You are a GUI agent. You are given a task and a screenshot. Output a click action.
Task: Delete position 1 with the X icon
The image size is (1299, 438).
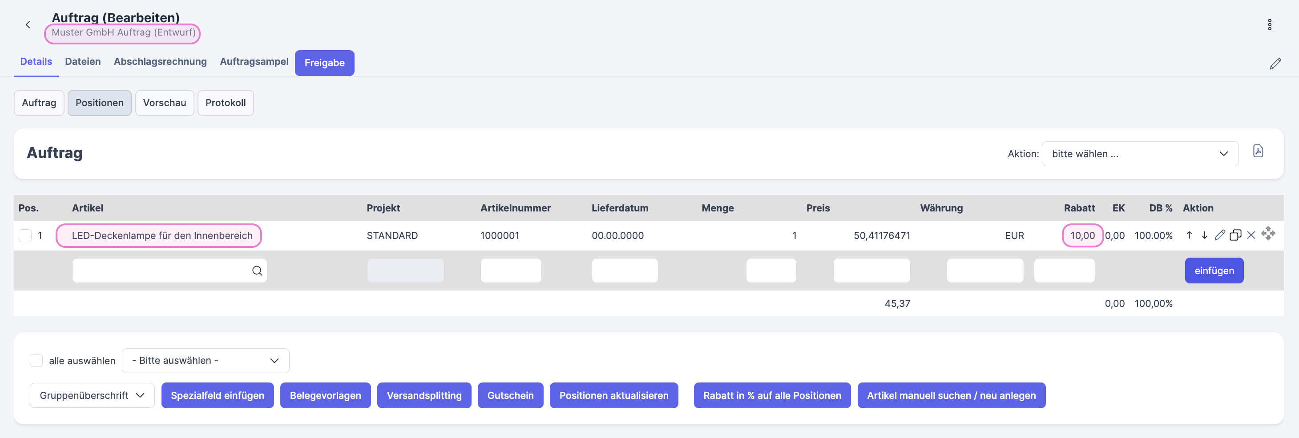click(1251, 235)
